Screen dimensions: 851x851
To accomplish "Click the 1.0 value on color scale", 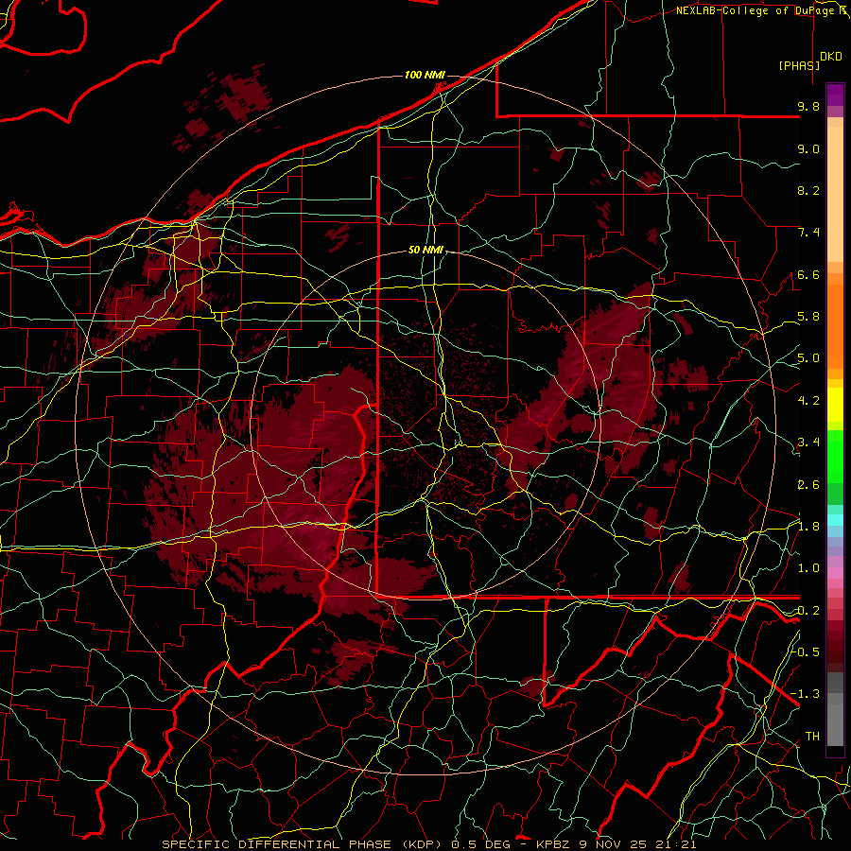I will pyautogui.click(x=808, y=568).
